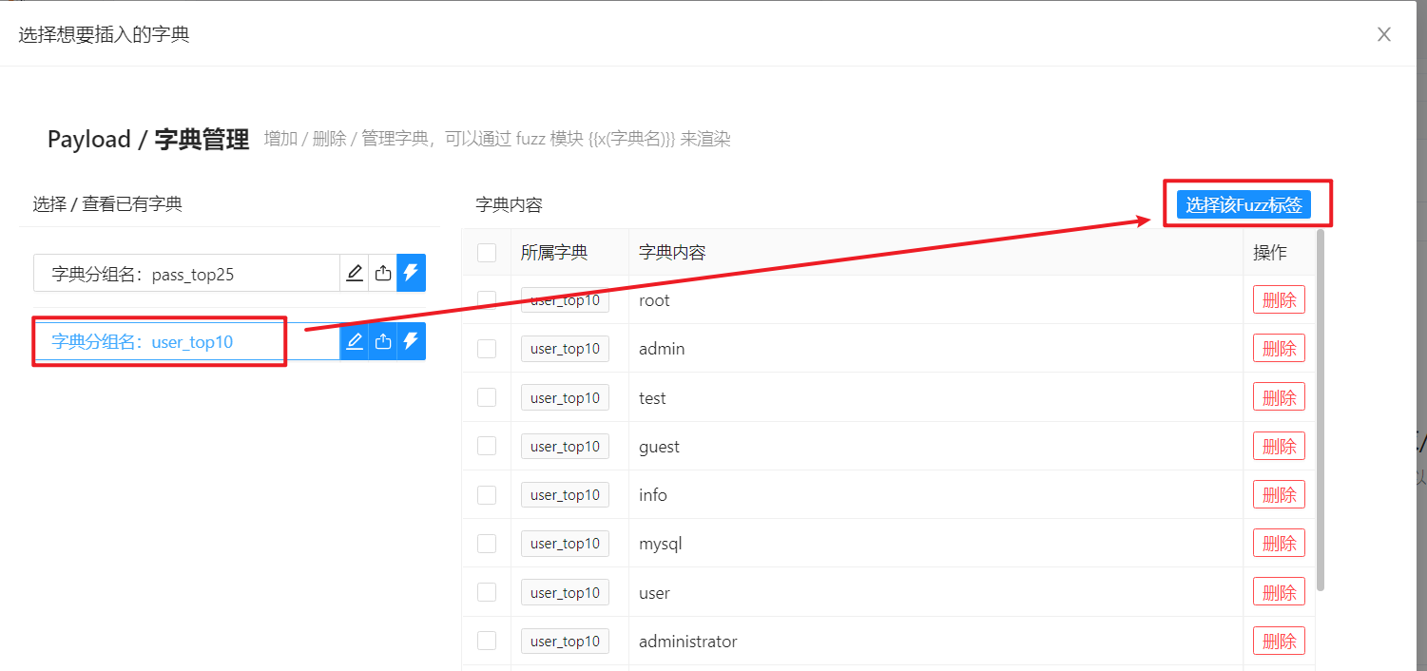Delete the guest entry

tap(1279, 446)
